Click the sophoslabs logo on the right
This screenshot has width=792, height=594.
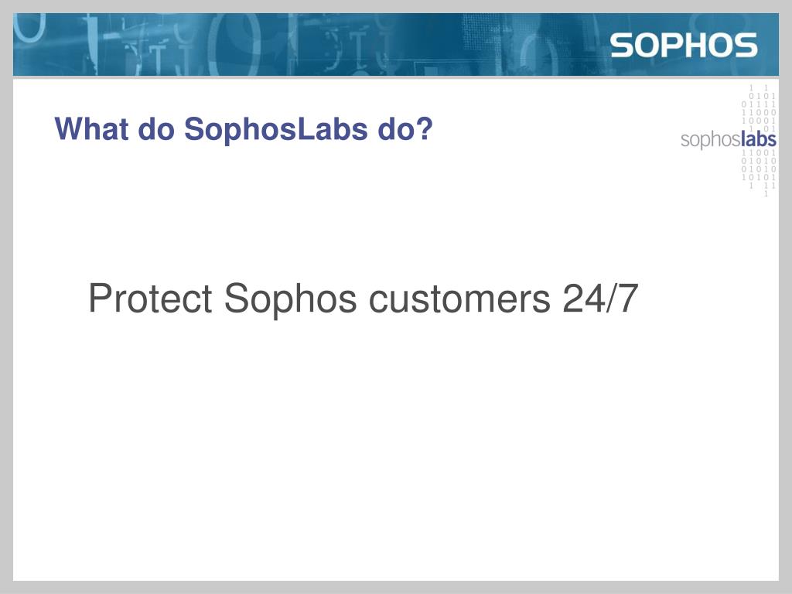point(729,139)
